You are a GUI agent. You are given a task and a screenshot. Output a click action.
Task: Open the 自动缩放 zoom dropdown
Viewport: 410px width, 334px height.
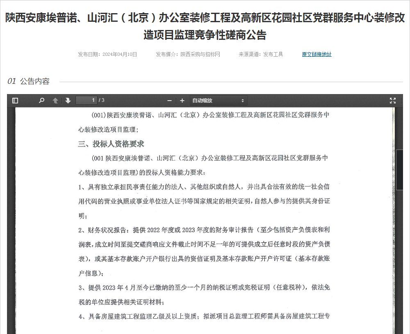click(x=219, y=101)
